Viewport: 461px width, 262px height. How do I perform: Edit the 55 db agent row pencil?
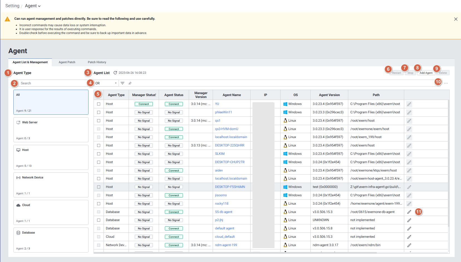click(x=409, y=212)
